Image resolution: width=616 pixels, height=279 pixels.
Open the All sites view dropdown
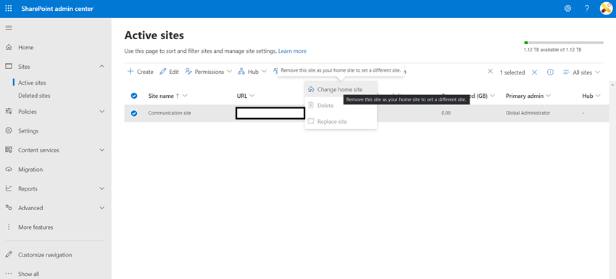(582, 72)
